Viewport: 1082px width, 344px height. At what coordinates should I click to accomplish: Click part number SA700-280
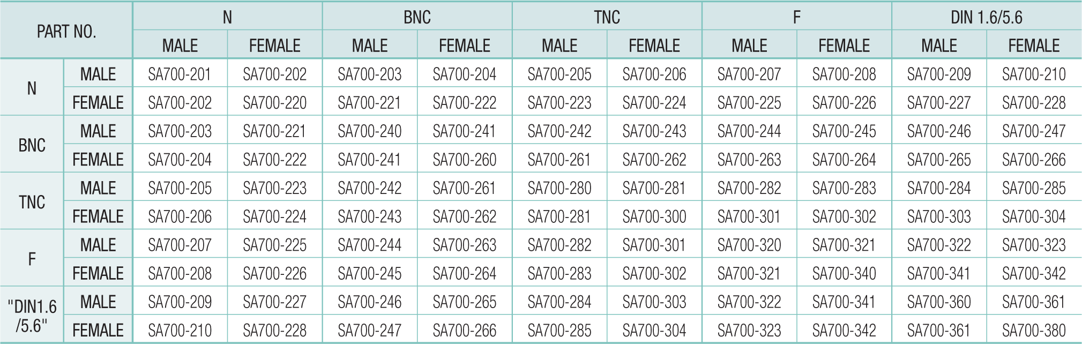tap(559, 188)
